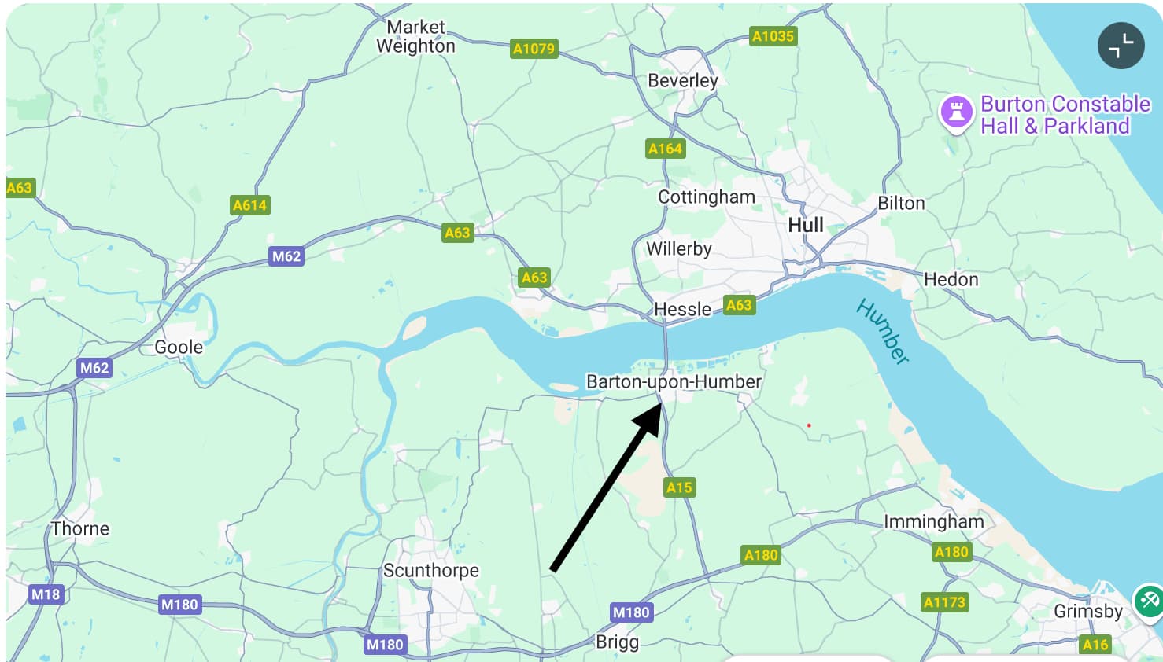Viewport: 1163px width, 662px height.
Task: Click the A1079 road shield
Action: click(x=534, y=49)
